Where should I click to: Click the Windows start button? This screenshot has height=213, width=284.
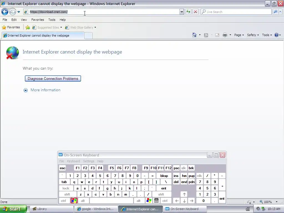click(x=13, y=209)
